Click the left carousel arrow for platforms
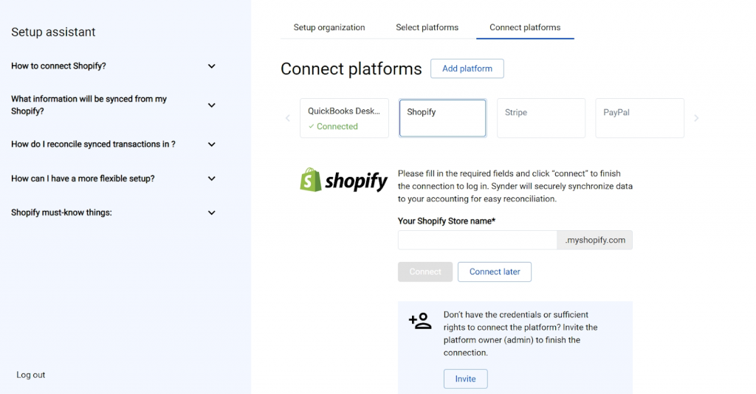 [x=288, y=118]
